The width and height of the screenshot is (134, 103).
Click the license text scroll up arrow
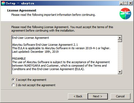click(x=120, y=38)
